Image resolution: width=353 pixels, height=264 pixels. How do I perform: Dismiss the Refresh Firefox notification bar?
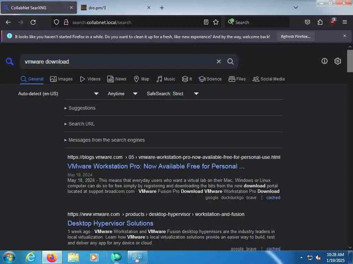tap(344, 36)
